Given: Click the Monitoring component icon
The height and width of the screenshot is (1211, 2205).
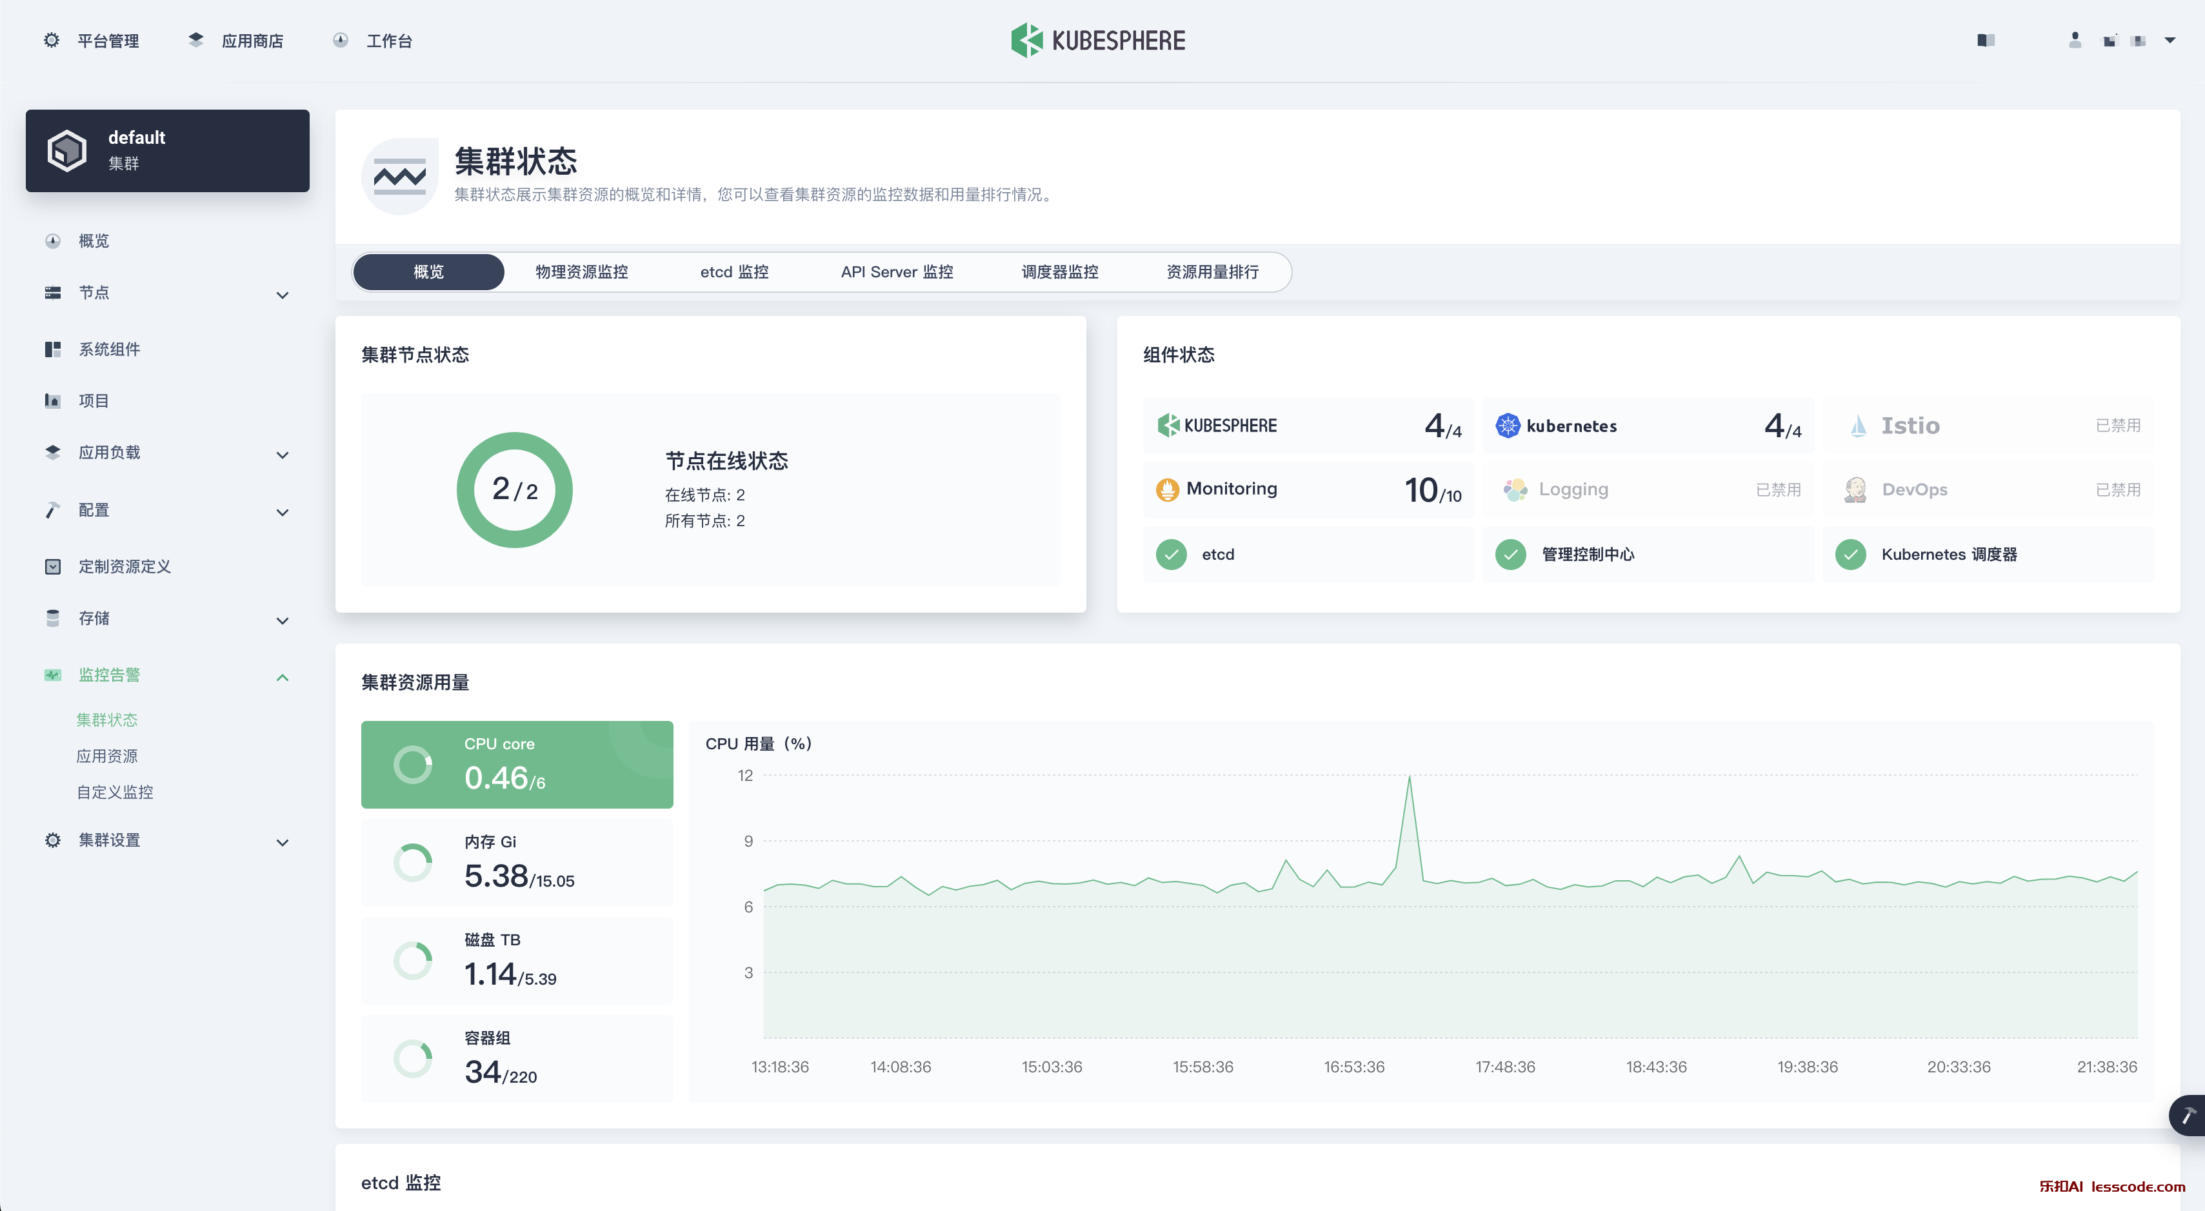Looking at the screenshot, I should tap(1167, 489).
